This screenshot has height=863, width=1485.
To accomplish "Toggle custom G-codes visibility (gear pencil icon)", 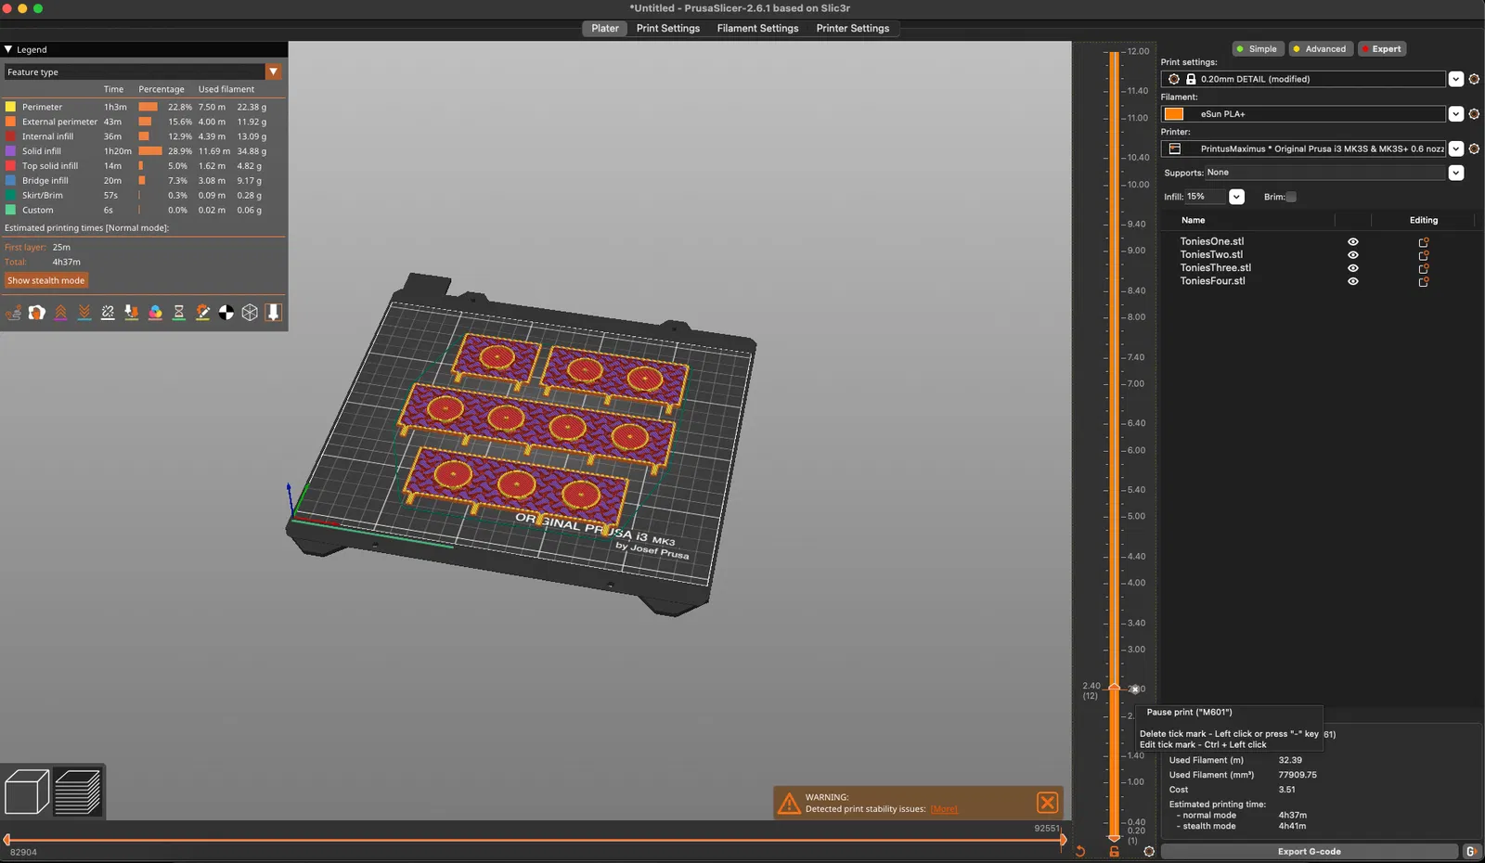I will pos(202,313).
